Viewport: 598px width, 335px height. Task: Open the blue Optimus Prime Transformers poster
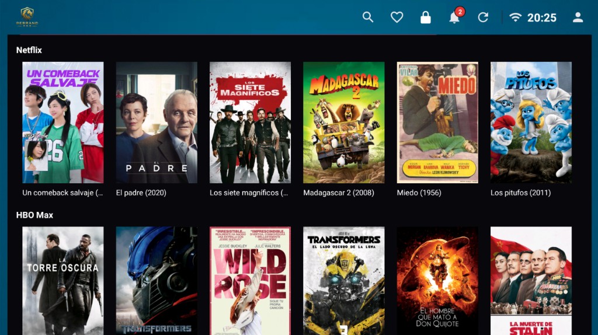click(x=157, y=281)
